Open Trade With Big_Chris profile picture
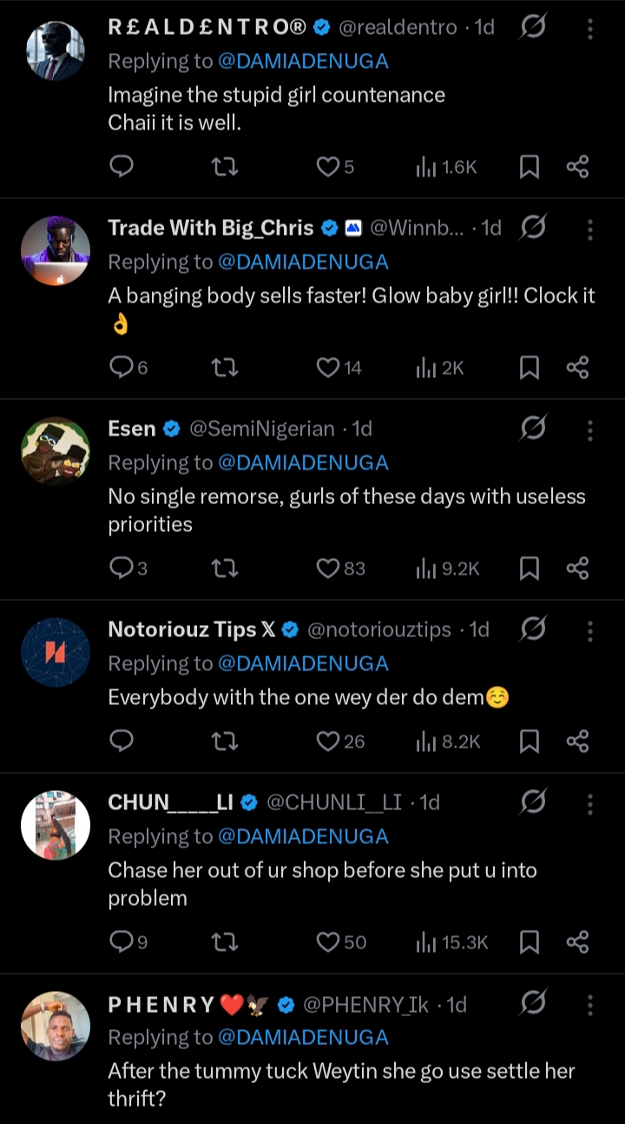This screenshot has height=1124, width=625. [x=55, y=249]
